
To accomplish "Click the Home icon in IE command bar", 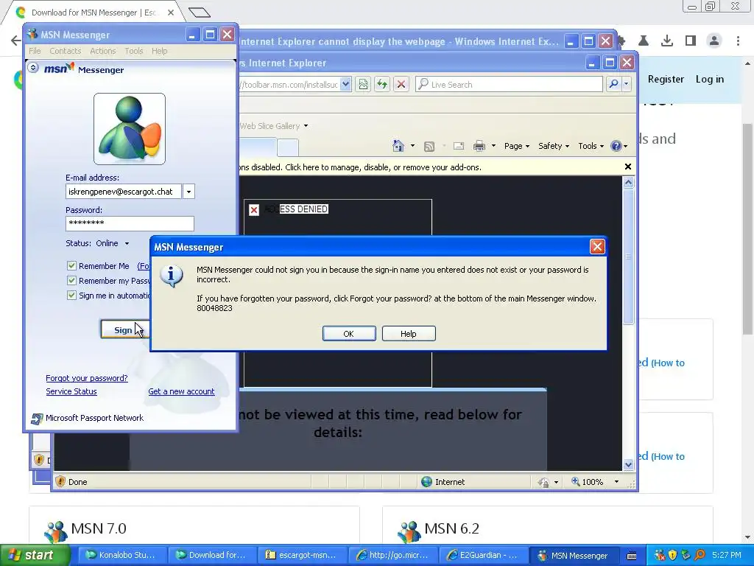I will pyautogui.click(x=398, y=146).
